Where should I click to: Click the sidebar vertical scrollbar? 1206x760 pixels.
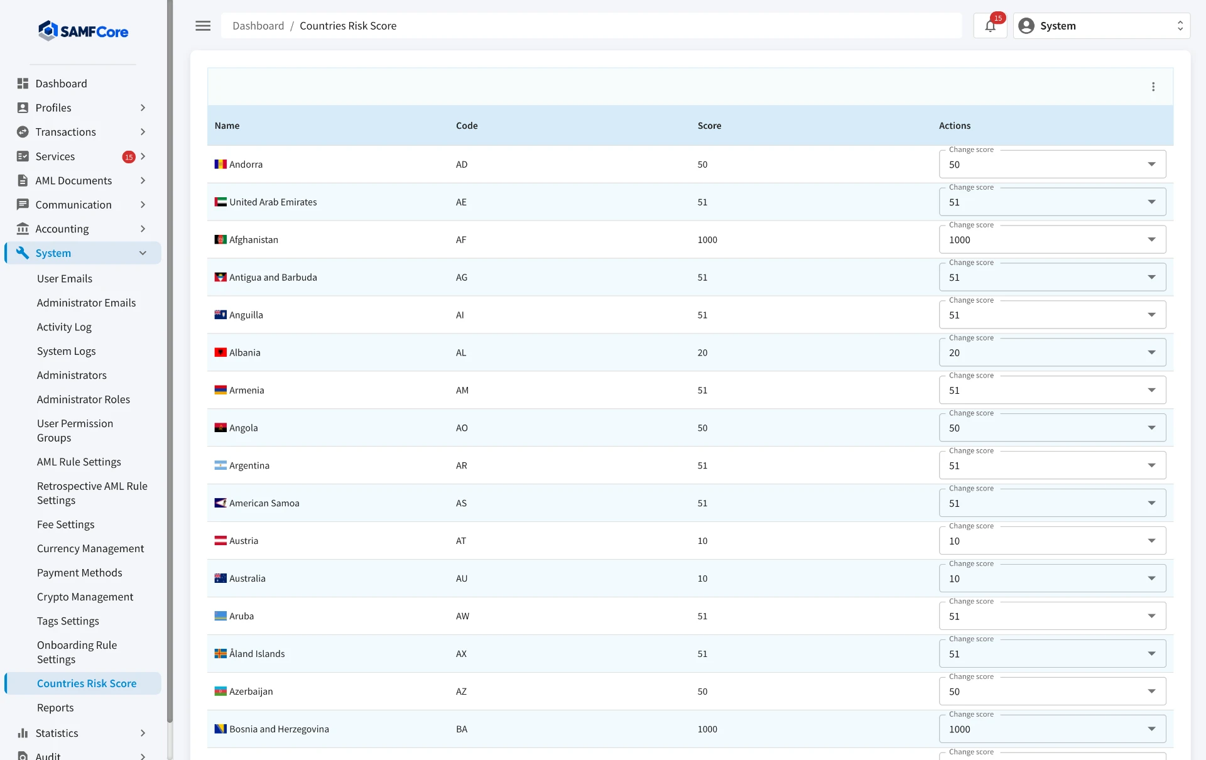[x=170, y=361]
